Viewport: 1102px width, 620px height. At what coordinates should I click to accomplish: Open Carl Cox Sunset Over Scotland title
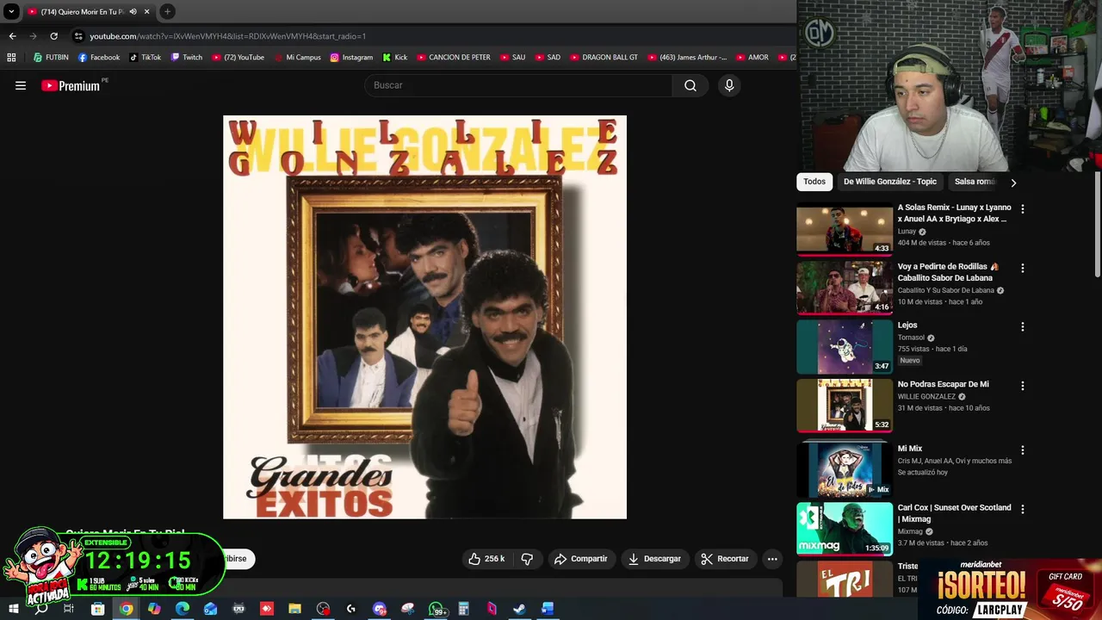954,513
